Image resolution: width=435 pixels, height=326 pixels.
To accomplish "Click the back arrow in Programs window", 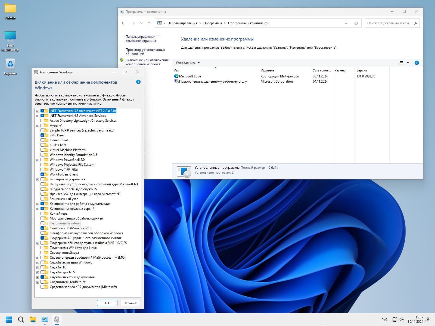I will click(123, 23).
